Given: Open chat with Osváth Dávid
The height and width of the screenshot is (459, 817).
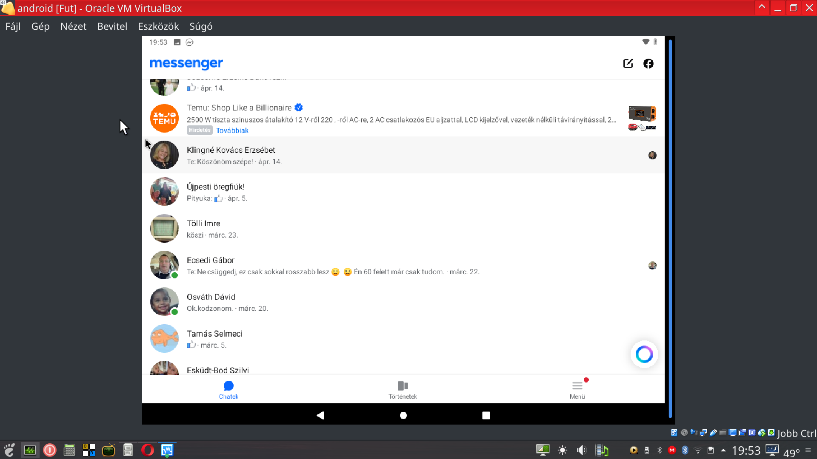Looking at the screenshot, I should [403, 302].
